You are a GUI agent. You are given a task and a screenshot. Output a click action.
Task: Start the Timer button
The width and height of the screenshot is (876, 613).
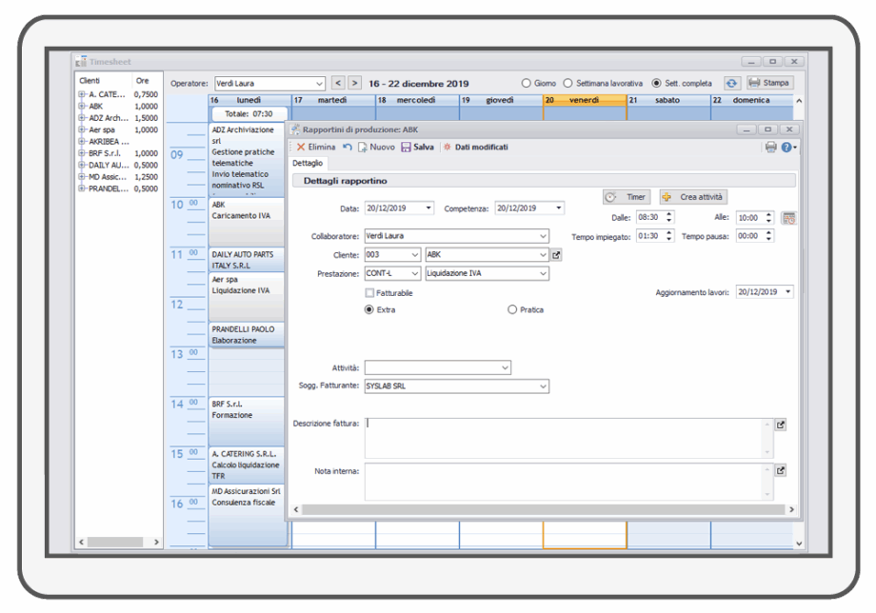click(627, 197)
